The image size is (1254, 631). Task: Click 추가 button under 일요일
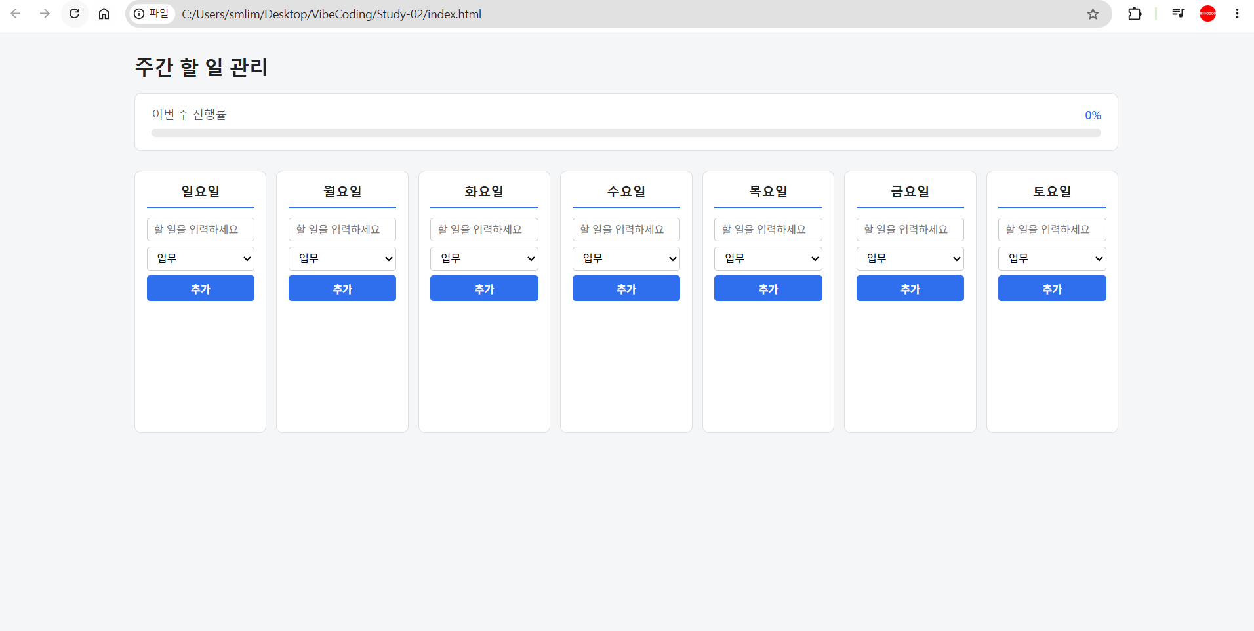201,289
